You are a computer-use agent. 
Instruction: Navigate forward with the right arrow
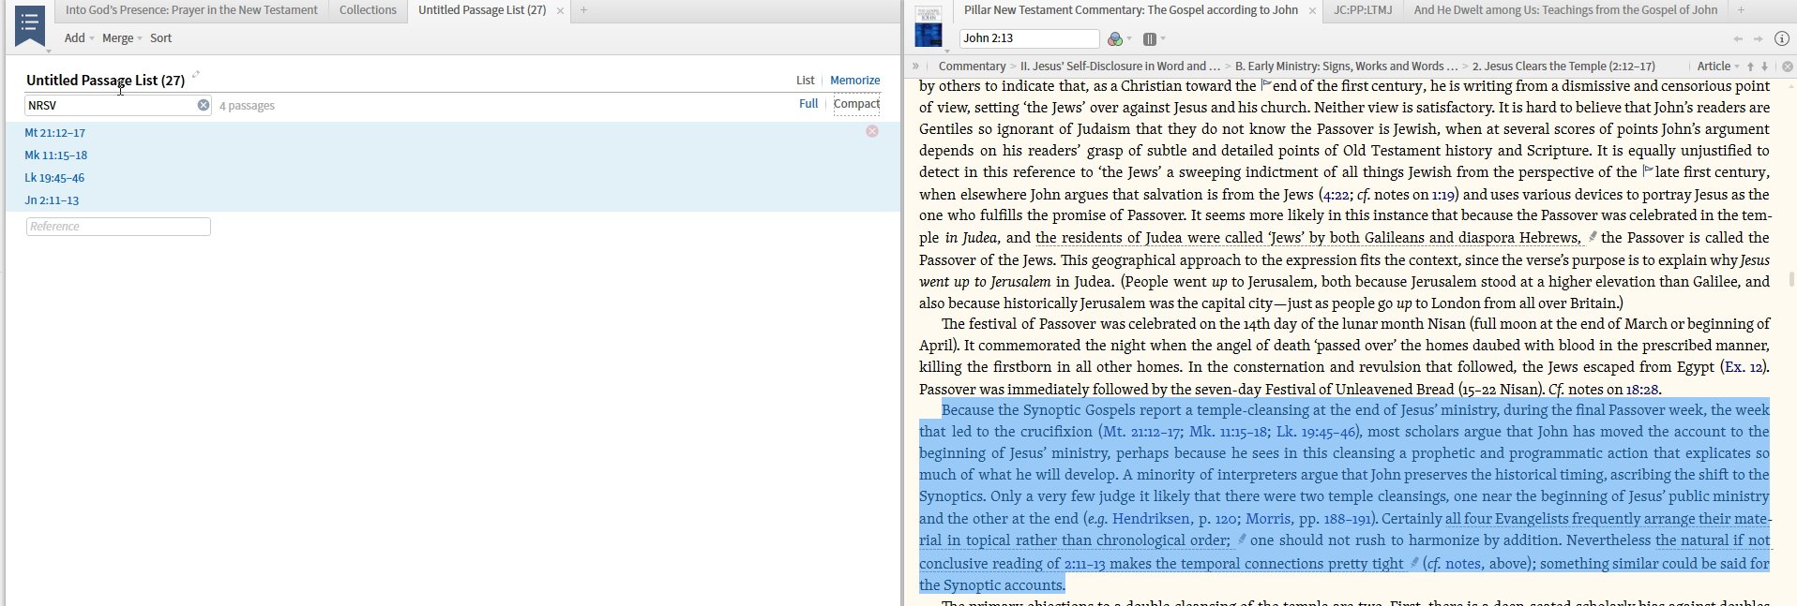click(1758, 38)
